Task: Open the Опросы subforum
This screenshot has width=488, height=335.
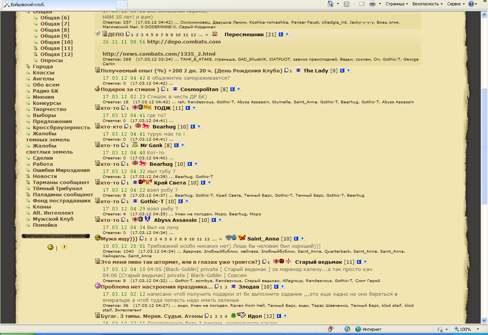Action: (51, 60)
